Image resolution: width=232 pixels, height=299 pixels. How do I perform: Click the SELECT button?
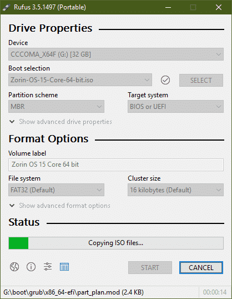click(201, 80)
